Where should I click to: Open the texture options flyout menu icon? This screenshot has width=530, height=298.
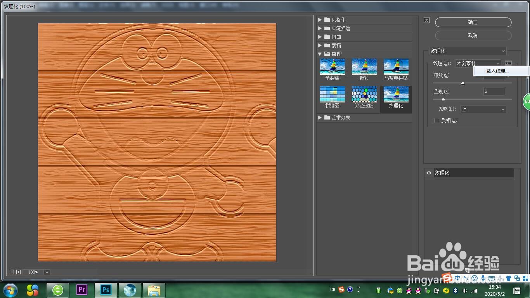pyautogui.click(x=508, y=63)
